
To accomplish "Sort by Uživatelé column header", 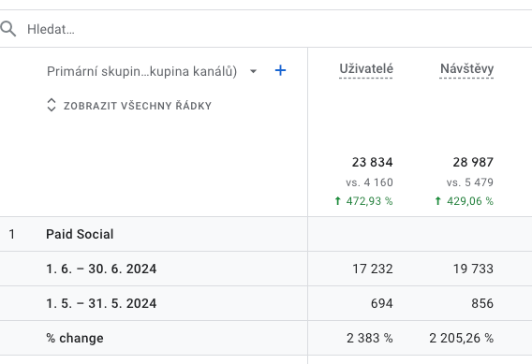I will 366,69.
